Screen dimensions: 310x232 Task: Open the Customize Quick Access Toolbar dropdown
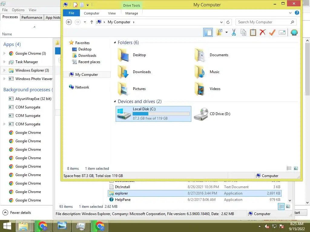87,5
